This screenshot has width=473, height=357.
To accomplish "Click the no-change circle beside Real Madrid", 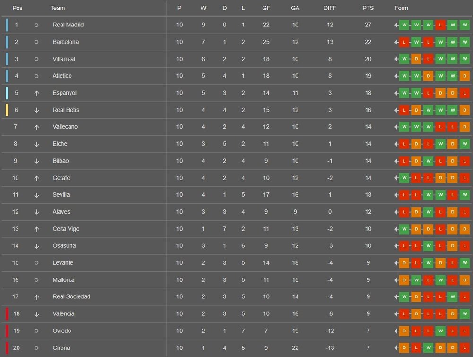I will [x=36, y=25].
